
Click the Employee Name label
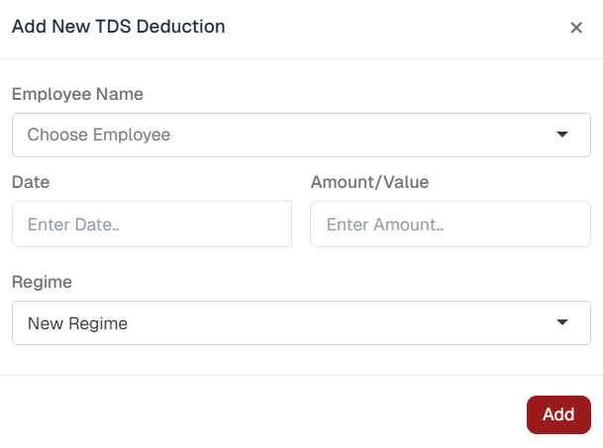pos(77,95)
